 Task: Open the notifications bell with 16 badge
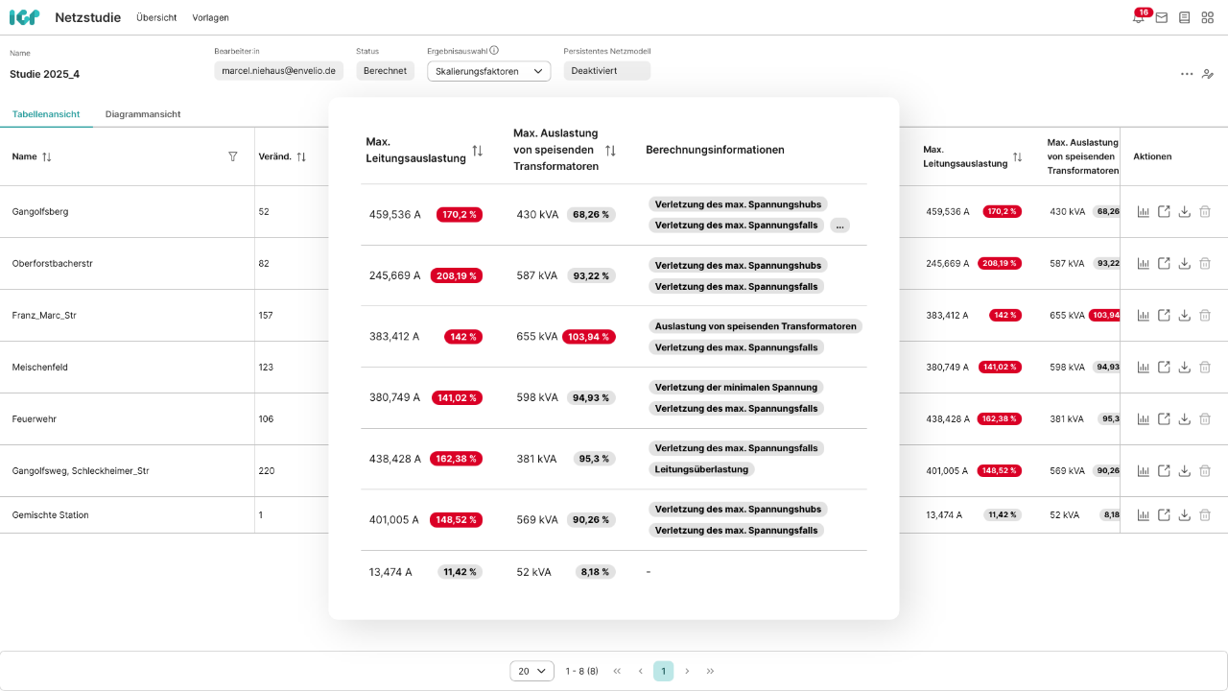click(1139, 17)
